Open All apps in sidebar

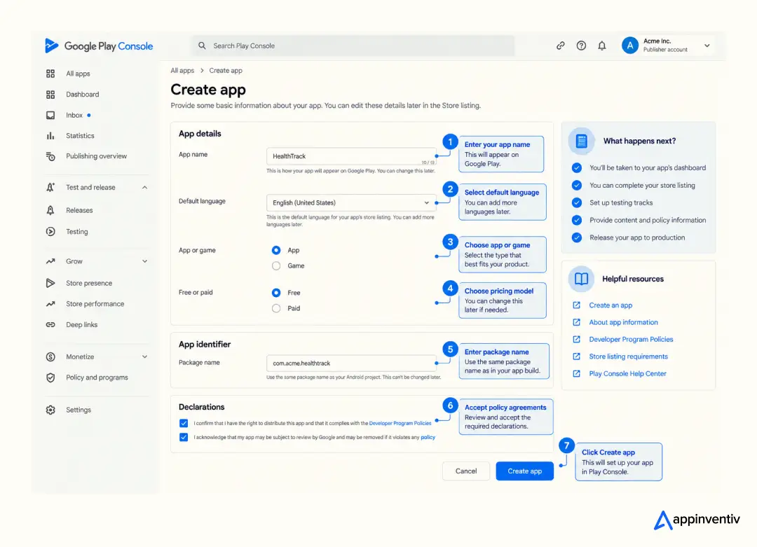coord(79,74)
